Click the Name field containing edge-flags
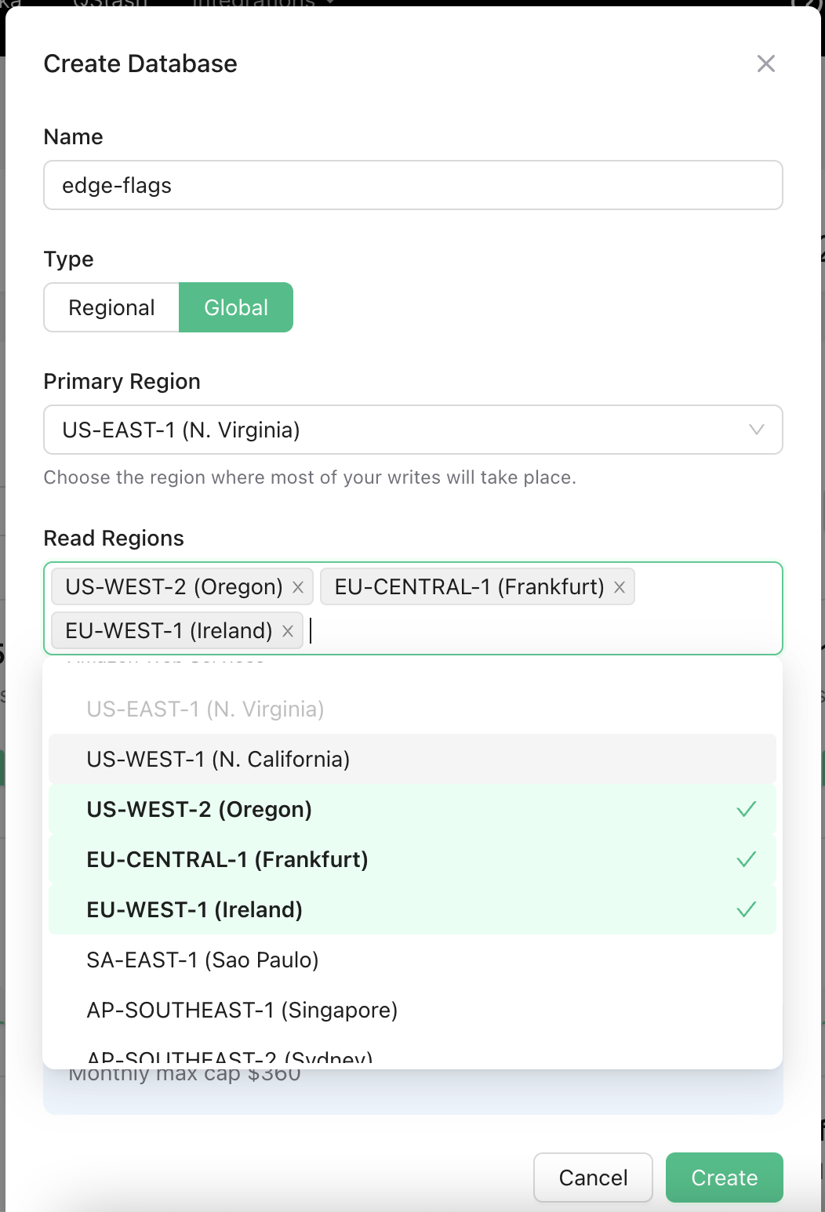The height and width of the screenshot is (1212, 825). (x=412, y=185)
